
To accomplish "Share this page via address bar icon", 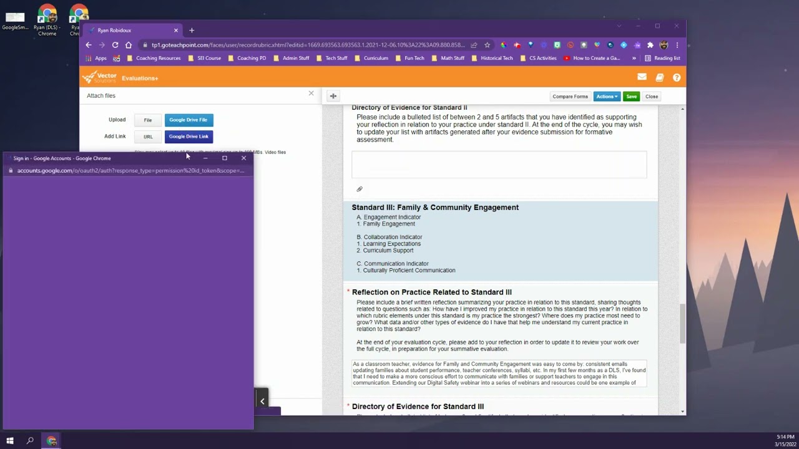I will point(474,45).
